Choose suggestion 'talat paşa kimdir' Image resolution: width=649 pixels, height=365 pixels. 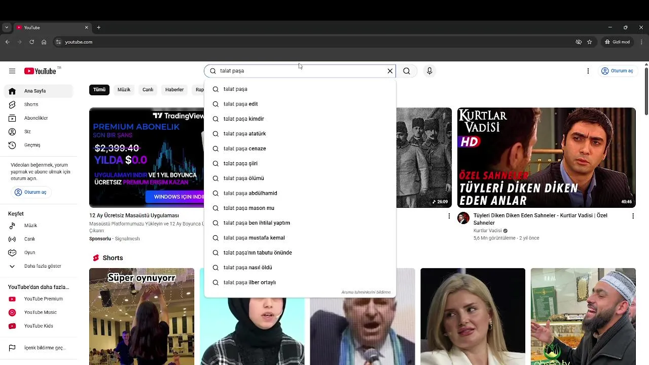(x=300, y=119)
